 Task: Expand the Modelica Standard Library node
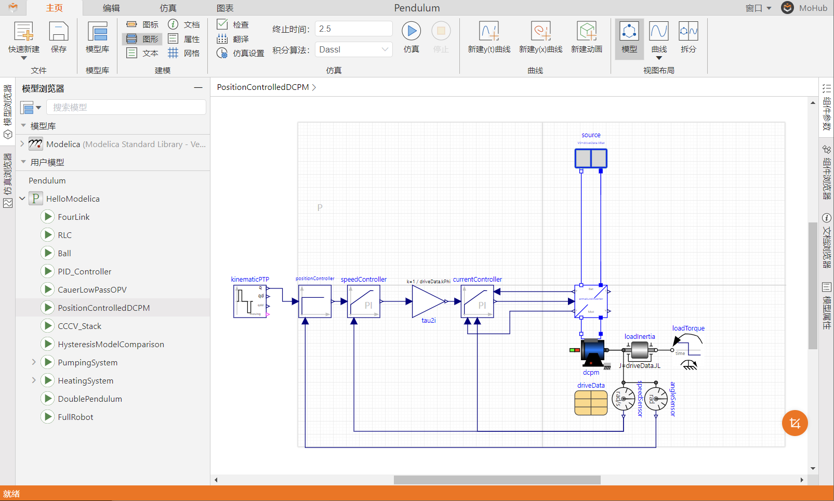click(x=22, y=144)
